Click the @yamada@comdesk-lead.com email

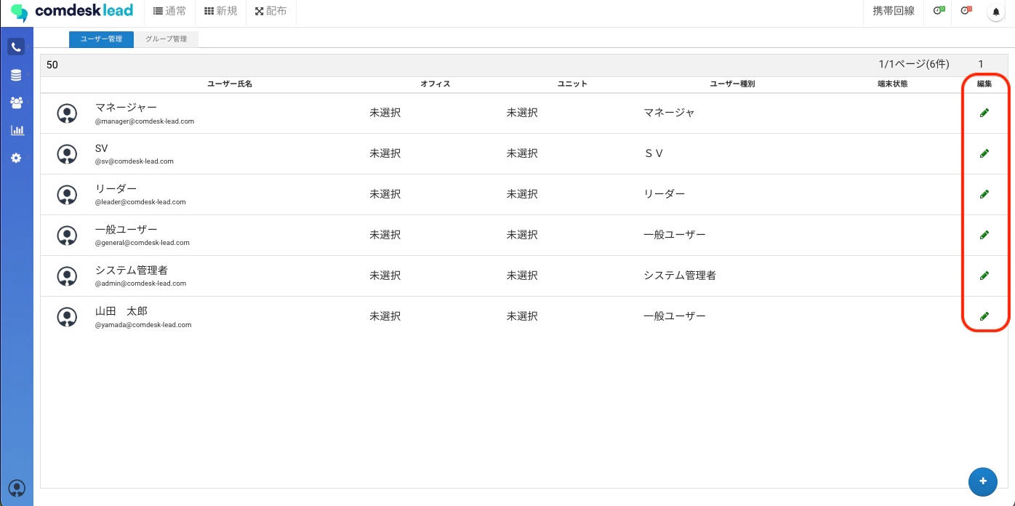pyautogui.click(x=143, y=325)
